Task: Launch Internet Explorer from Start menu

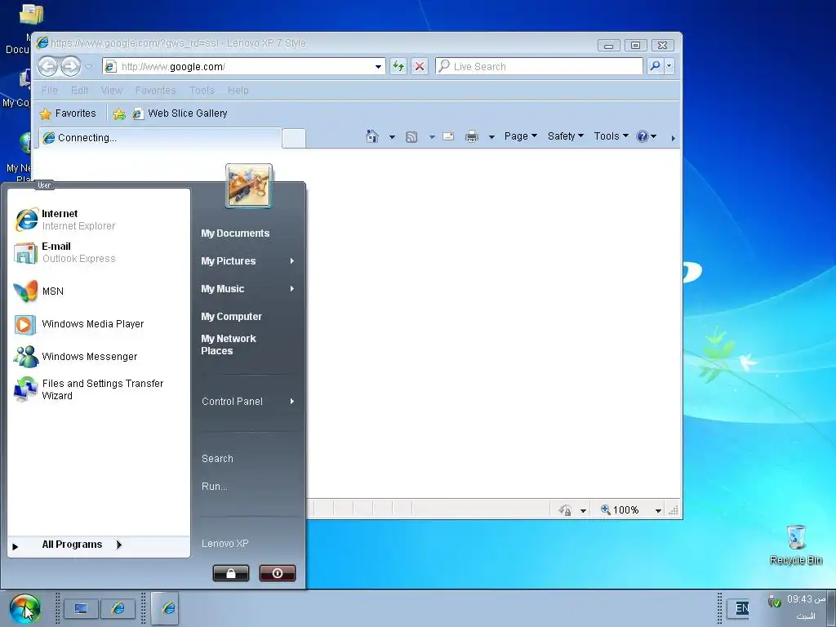Action: click(x=99, y=220)
